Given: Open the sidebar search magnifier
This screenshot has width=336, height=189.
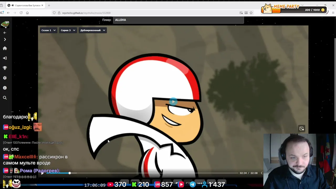Looking at the screenshot, I should pos(5,98).
